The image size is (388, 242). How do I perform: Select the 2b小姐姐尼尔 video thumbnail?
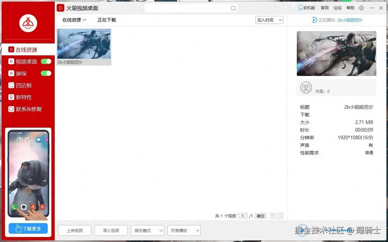[84, 44]
